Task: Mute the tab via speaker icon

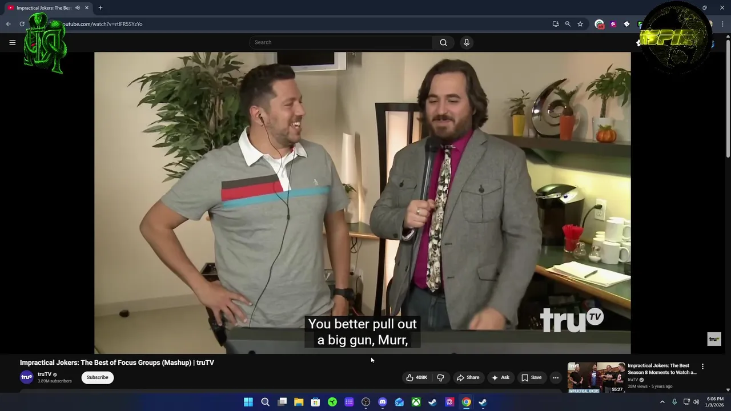Action: 77,8
